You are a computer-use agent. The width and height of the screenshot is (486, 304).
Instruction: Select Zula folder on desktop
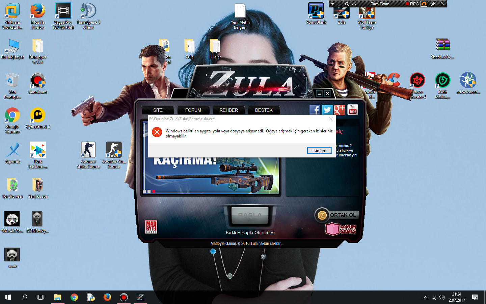click(190, 49)
